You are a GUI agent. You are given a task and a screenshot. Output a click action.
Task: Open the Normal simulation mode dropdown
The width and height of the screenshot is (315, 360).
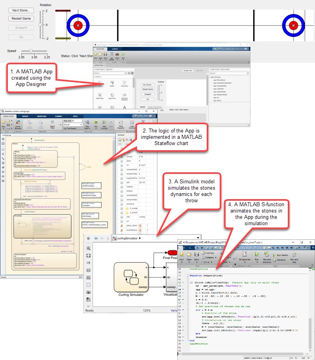coord(73,125)
